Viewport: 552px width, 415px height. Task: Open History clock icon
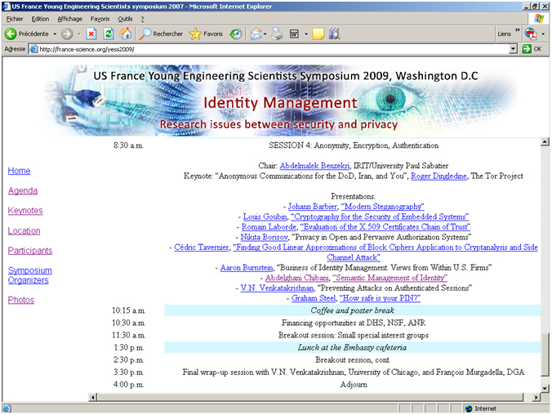(x=236, y=33)
